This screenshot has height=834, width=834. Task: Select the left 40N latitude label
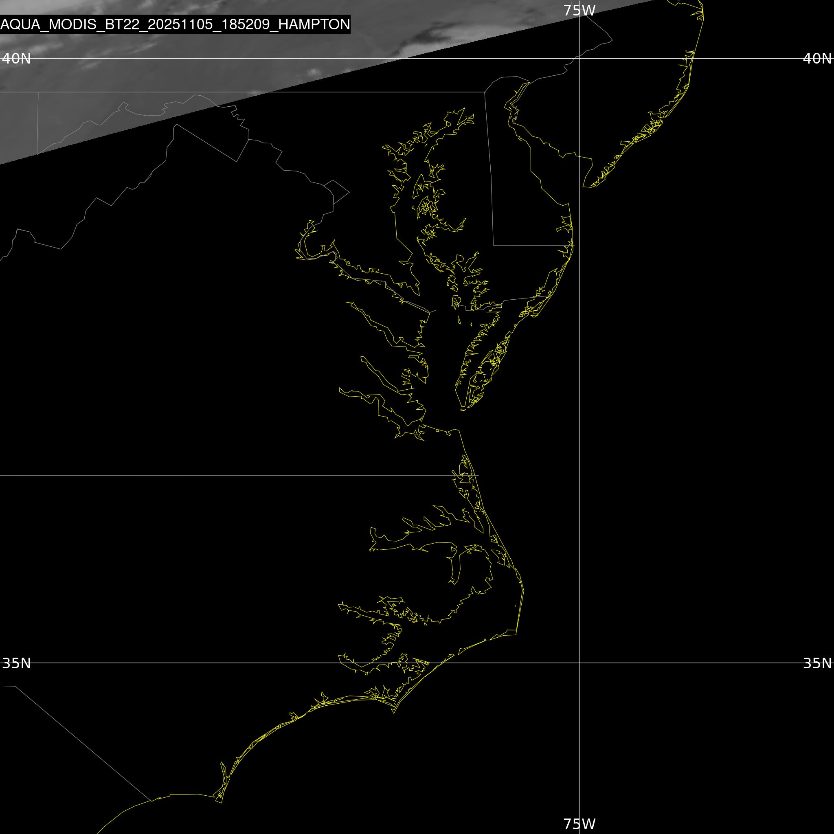coord(16,58)
